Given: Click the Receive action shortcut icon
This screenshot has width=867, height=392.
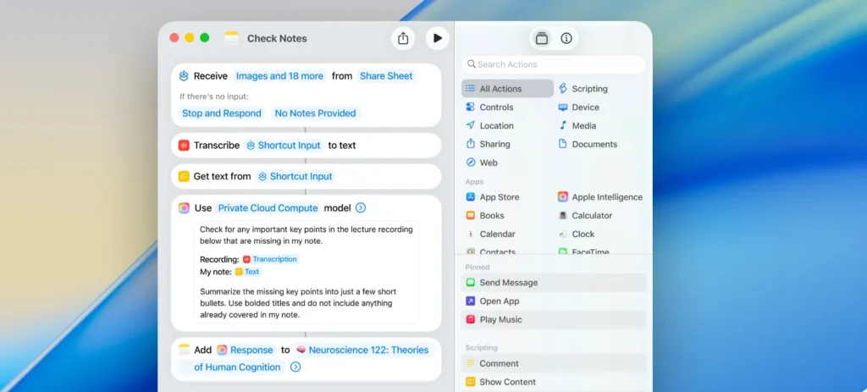Looking at the screenshot, I should pos(184,75).
